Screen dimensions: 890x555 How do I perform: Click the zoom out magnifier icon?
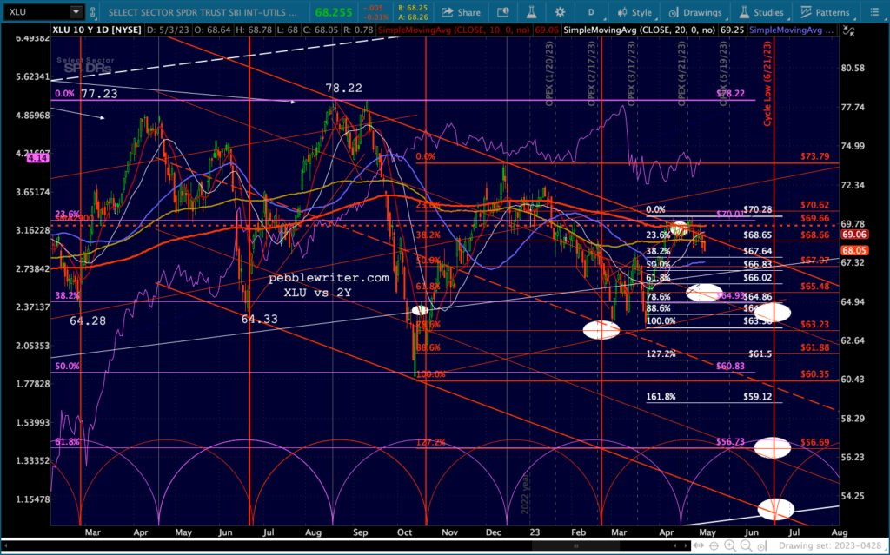pos(747,546)
